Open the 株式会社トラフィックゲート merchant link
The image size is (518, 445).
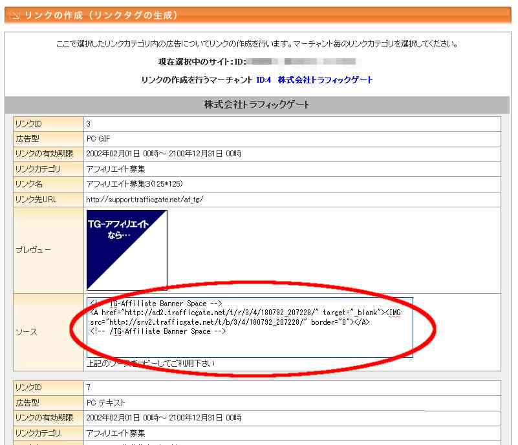click(325, 80)
